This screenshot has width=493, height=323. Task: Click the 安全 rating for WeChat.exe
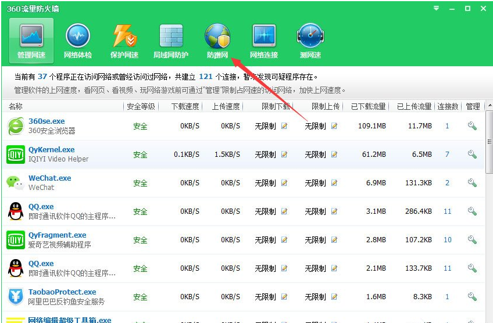140,183
